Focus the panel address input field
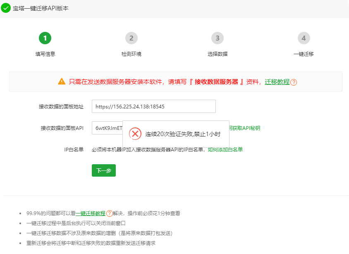The height and width of the screenshot is (254, 349). coord(154,106)
